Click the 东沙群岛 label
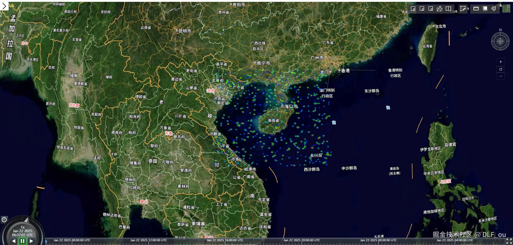 pos(372,91)
